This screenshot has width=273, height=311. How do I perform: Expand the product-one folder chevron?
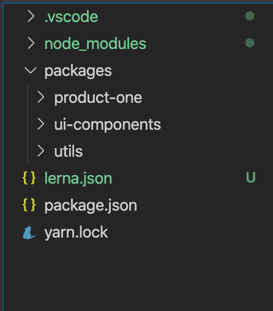point(41,97)
